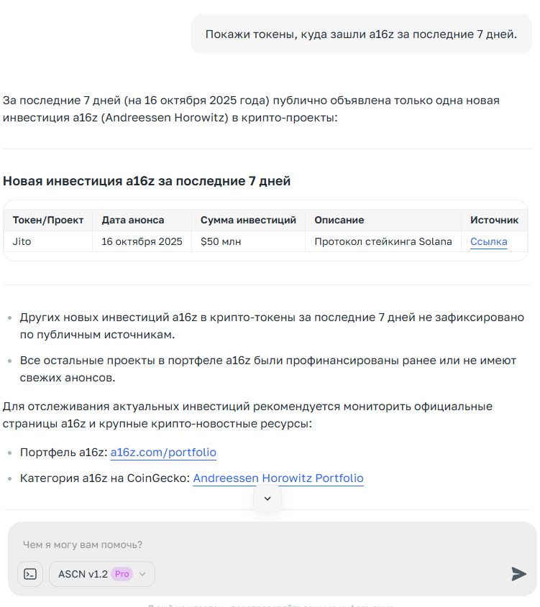Open the Andreessen Horowitz Portfolio link

tap(278, 478)
